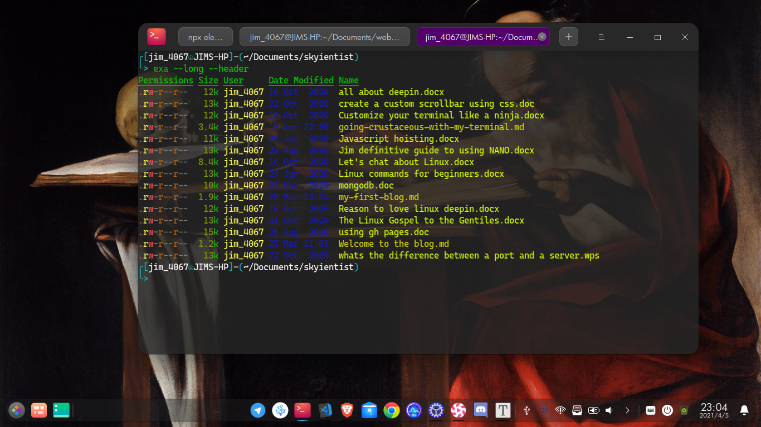Toggle Wi-Fi from the system tray
761x427 pixels.
click(560, 410)
